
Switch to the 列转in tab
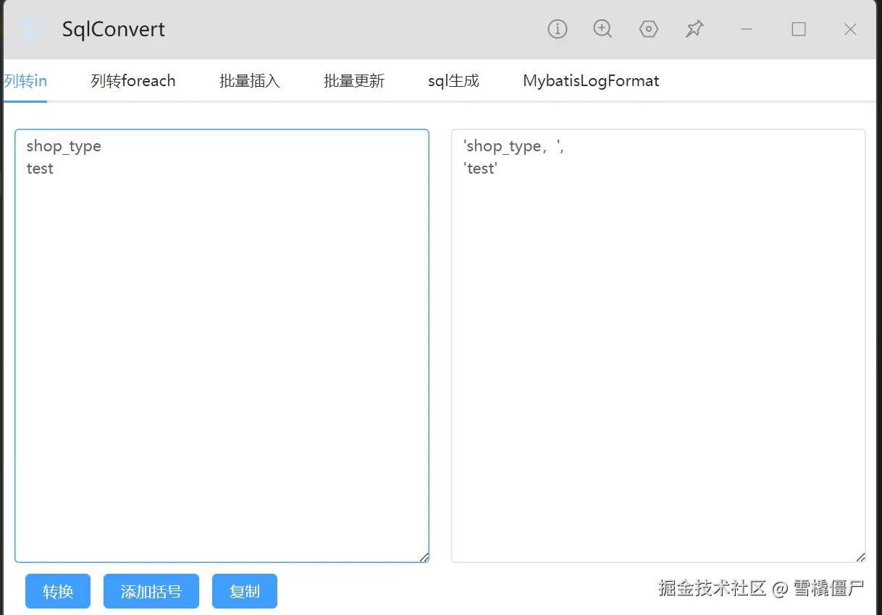tap(25, 80)
